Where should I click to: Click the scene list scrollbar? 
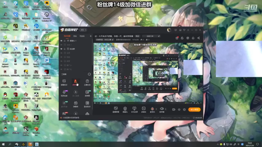pyautogui.click(x=92, y=52)
